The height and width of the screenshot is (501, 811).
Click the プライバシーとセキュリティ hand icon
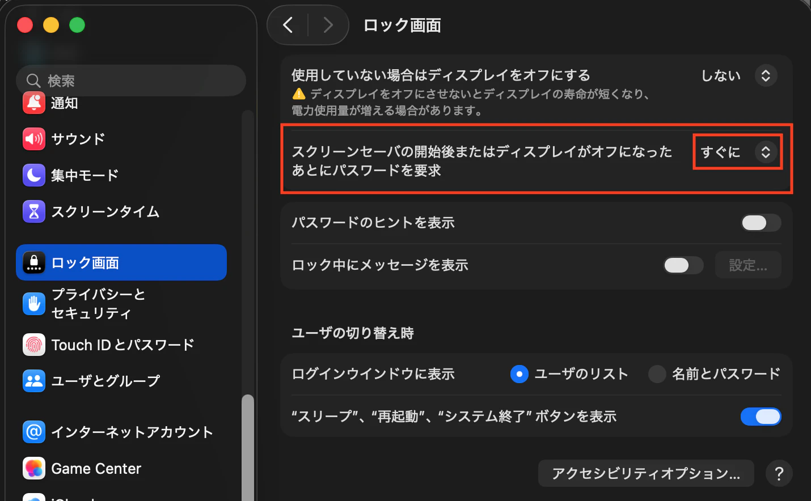point(34,304)
